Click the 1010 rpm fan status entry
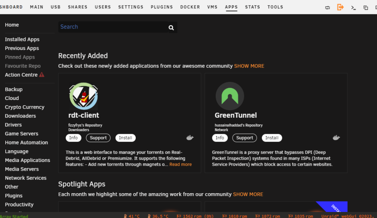Screen dimensions: 377x218 point(234,216)
